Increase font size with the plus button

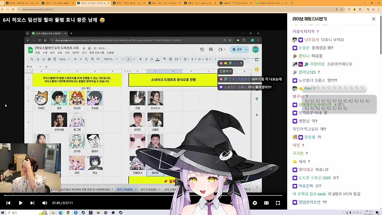(134, 59)
